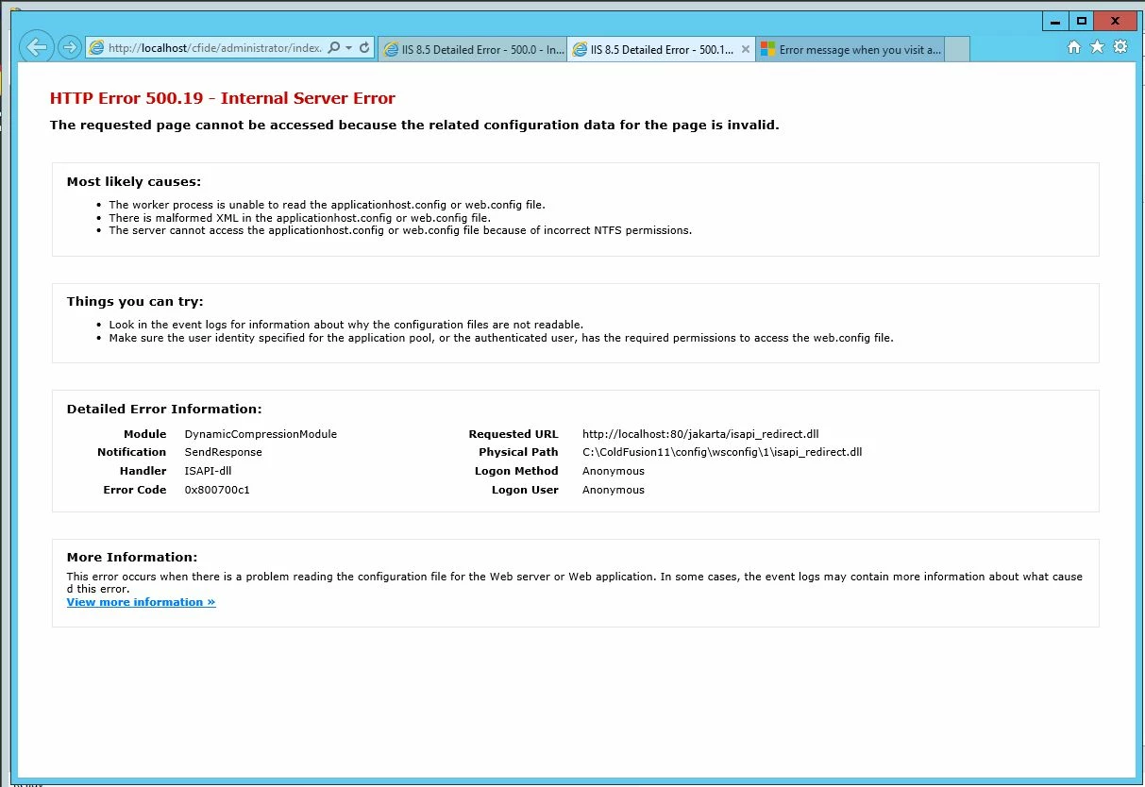
Task: Click the 'worker process is unable to read' bullet
Action: tap(327, 205)
